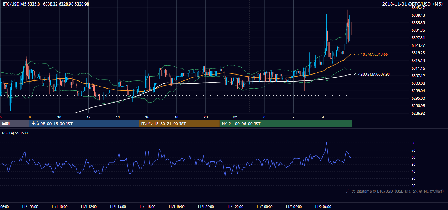448x210 pixels.
Task: Click bottom time label 11/1 14:00
Action: tap(118, 206)
